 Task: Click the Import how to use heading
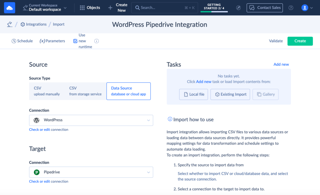coord(193,119)
